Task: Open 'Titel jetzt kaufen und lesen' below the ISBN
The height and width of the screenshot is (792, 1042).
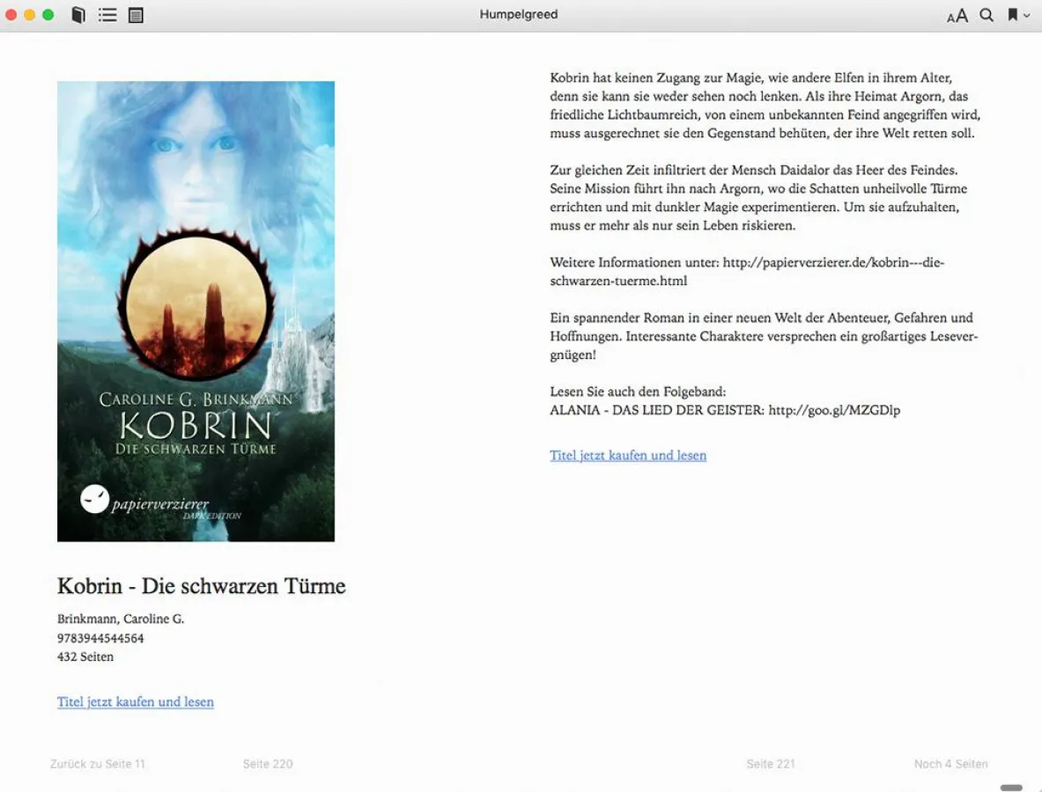Action: coord(135,701)
